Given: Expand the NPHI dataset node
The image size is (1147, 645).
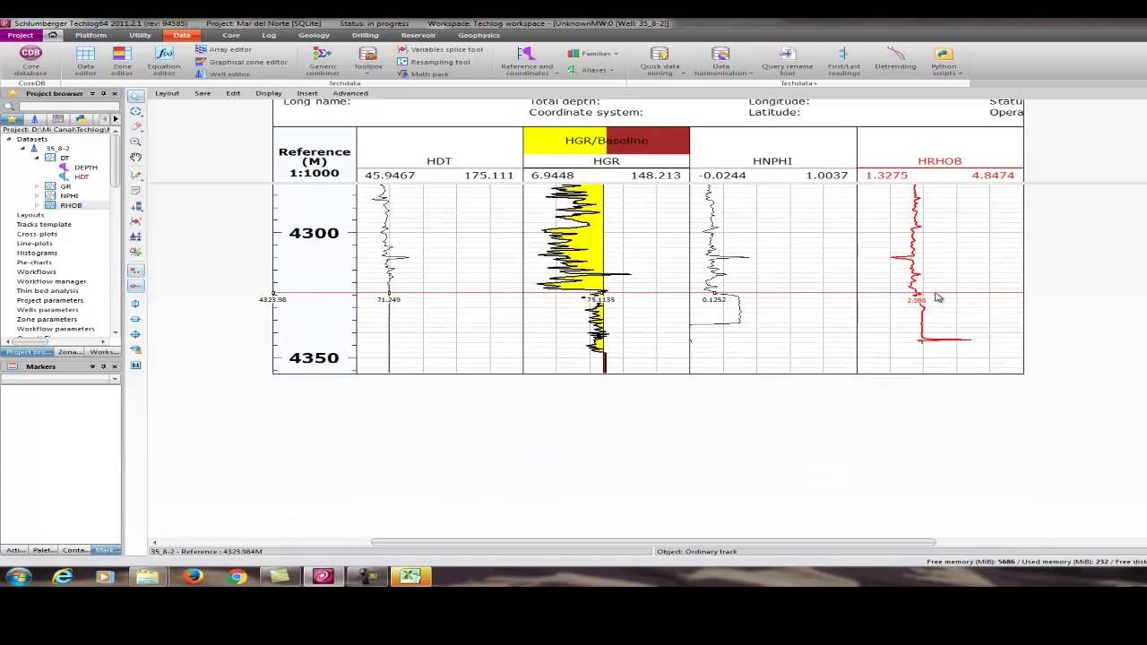Looking at the screenshot, I should point(37,195).
